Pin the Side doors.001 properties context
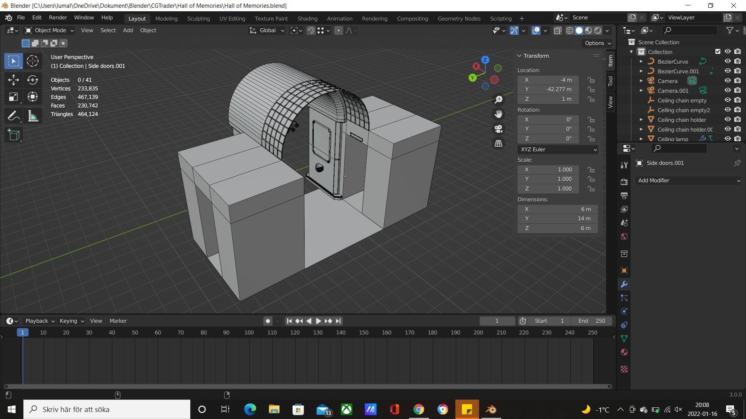This screenshot has width=746, height=419. [x=737, y=163]
